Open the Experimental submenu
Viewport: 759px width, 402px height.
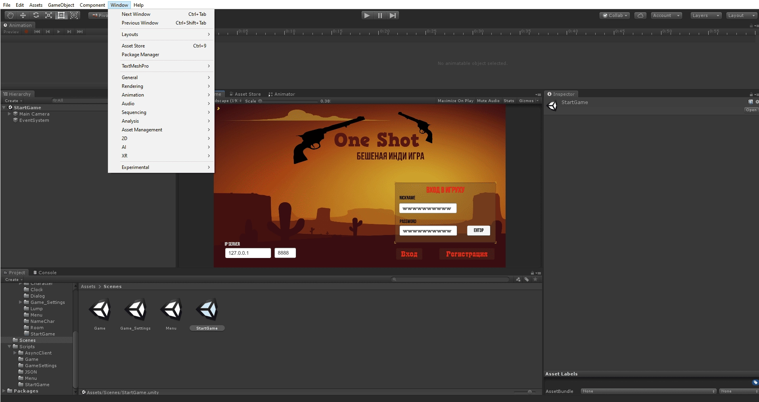click(x=161, y=167)
